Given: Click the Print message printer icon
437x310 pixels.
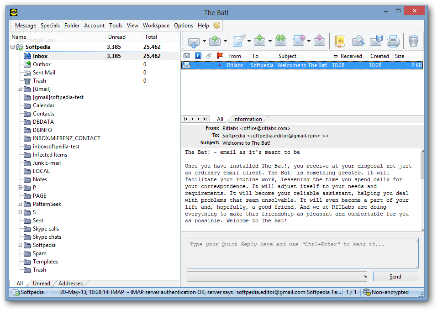Looking at the screenshot, I should [x=393, y=41].
